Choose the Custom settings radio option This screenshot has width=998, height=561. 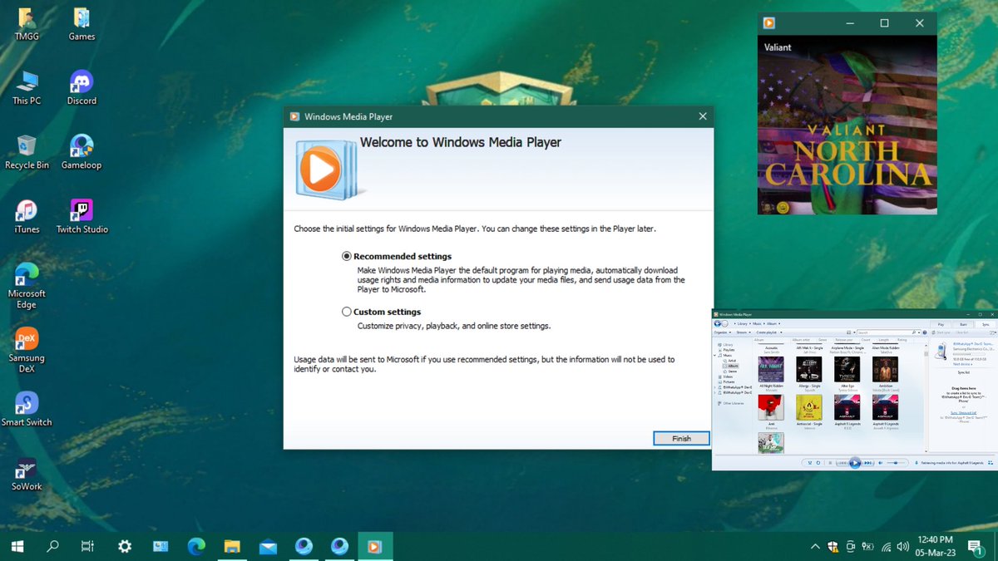click(347, 312)
